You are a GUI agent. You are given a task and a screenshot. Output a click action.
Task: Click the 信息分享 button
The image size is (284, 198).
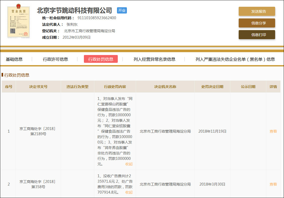[257, 23]
